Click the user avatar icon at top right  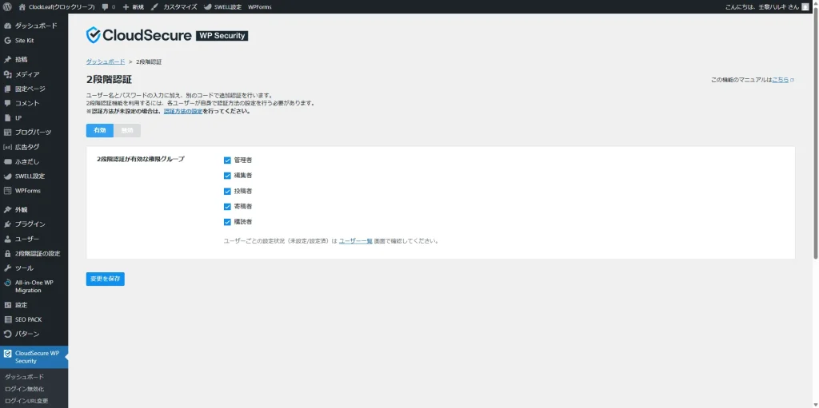tap(805, 6)
